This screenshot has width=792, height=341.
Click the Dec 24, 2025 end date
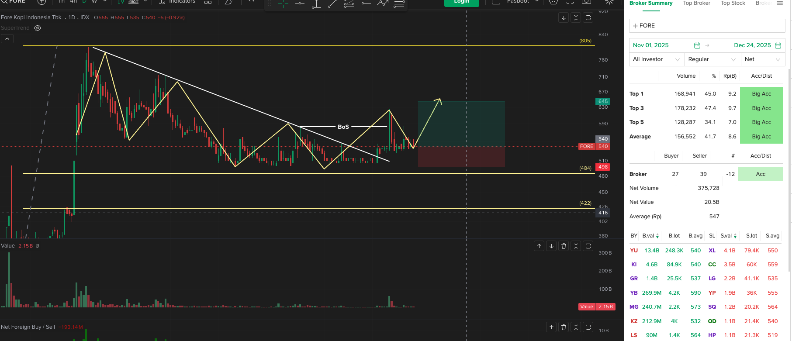point(752,45)
